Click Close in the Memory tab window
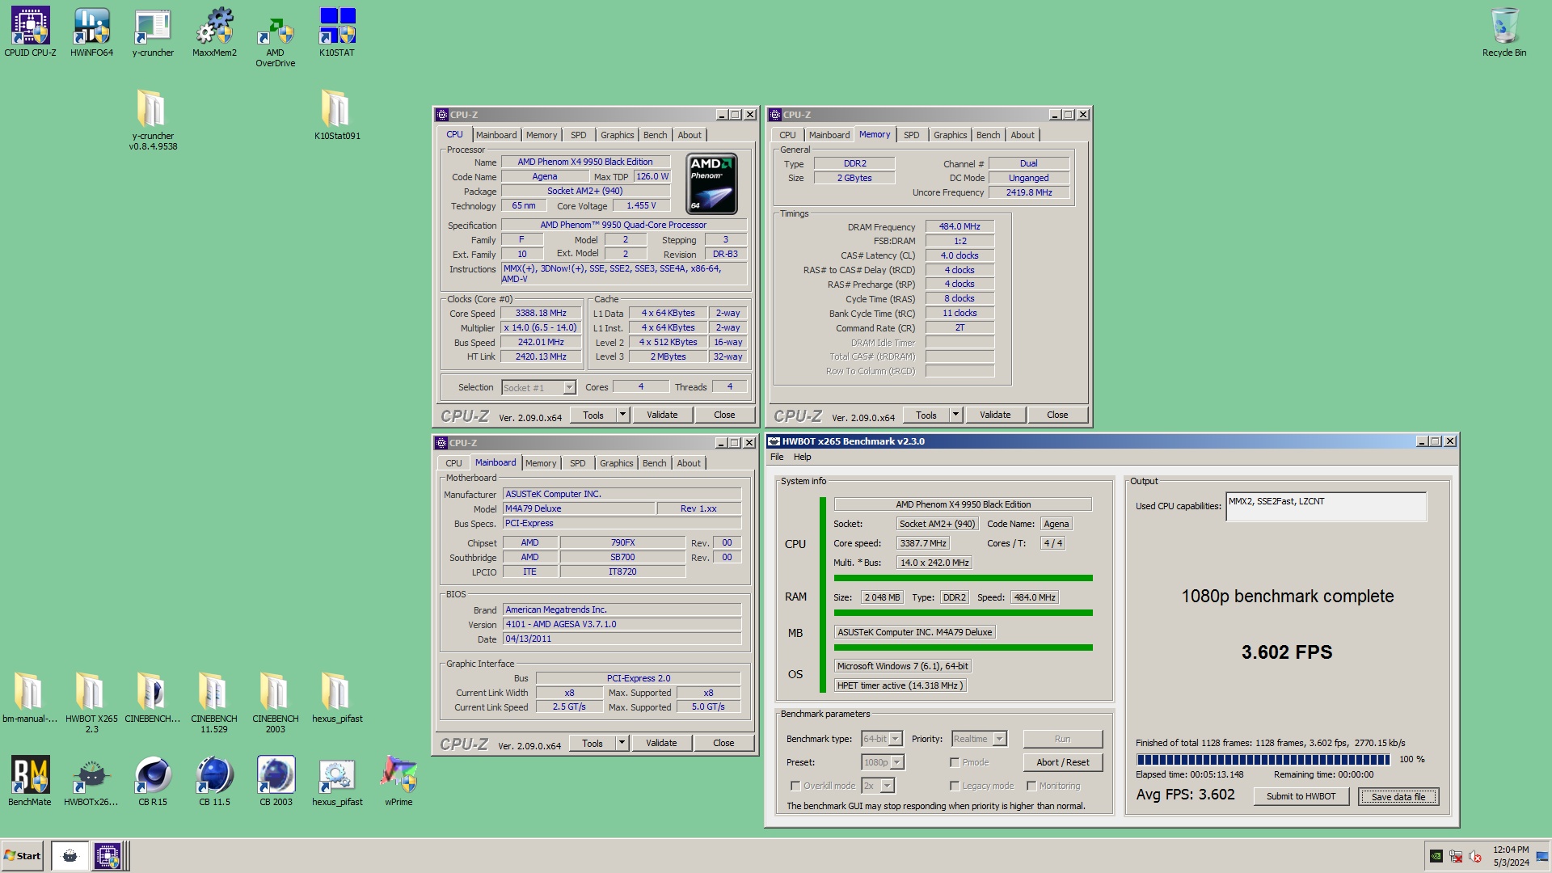1552x873 pixels. click(x=1057, y=415)
